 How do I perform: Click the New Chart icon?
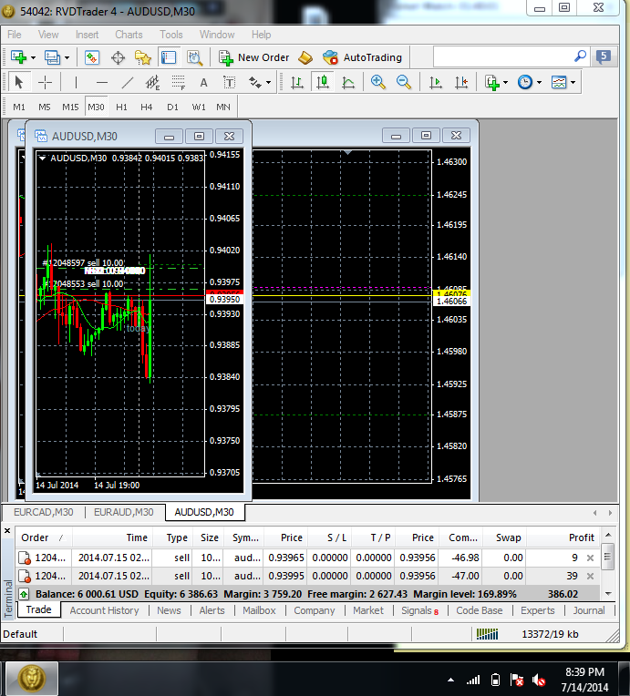[18, 57]
